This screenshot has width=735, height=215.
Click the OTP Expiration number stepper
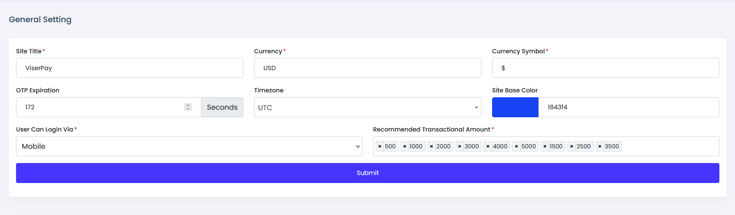point(188,107)
